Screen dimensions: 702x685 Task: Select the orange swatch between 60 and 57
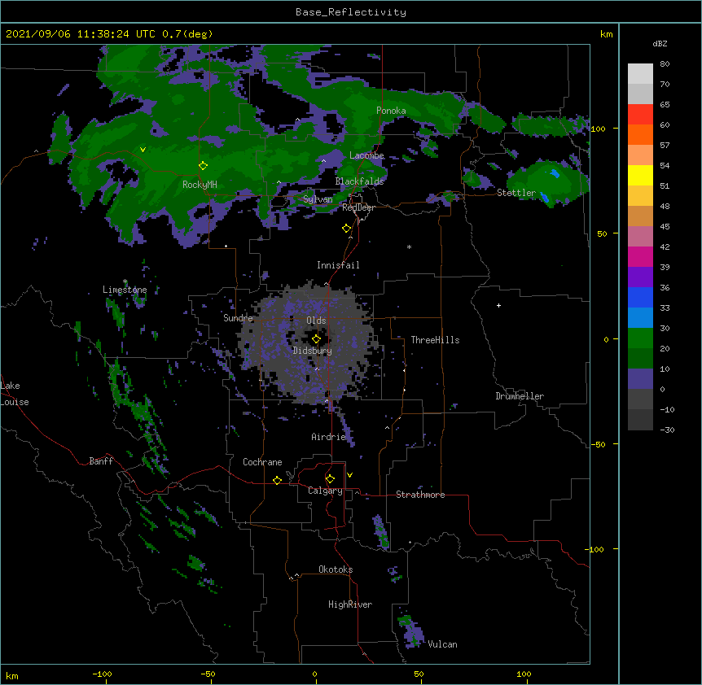point(640,134)
